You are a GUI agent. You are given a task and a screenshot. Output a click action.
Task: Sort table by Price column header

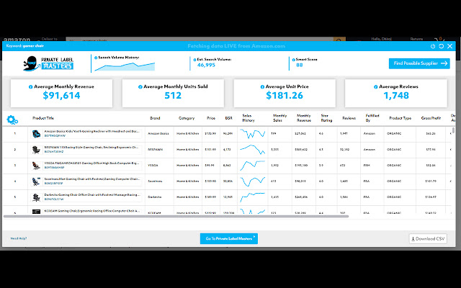(211, 118)
